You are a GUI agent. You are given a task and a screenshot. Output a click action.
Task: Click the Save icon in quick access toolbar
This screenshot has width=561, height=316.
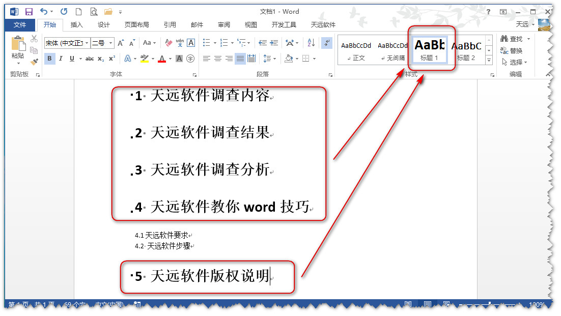point(29,11)
